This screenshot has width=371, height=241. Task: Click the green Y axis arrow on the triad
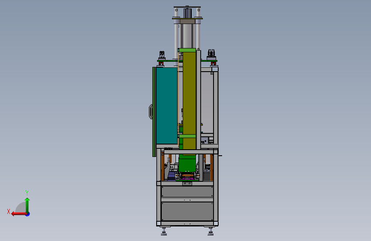pyautogui.click(x=27, y=205)
